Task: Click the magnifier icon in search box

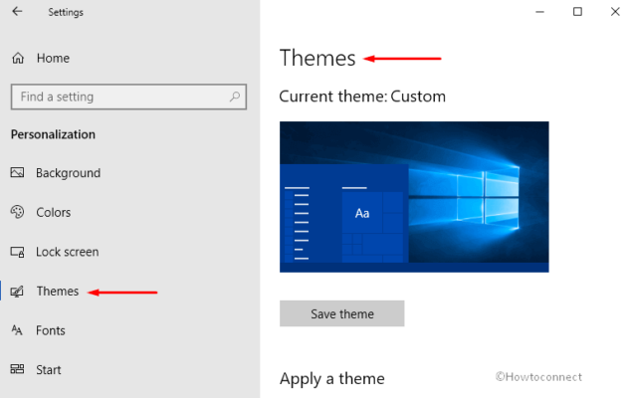Action: pyautogui.click(x=235, y=97)
